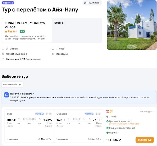This screenshot has height=146, width=157.
Task: Open Детали тура expander
Action: tap(147, 111)
